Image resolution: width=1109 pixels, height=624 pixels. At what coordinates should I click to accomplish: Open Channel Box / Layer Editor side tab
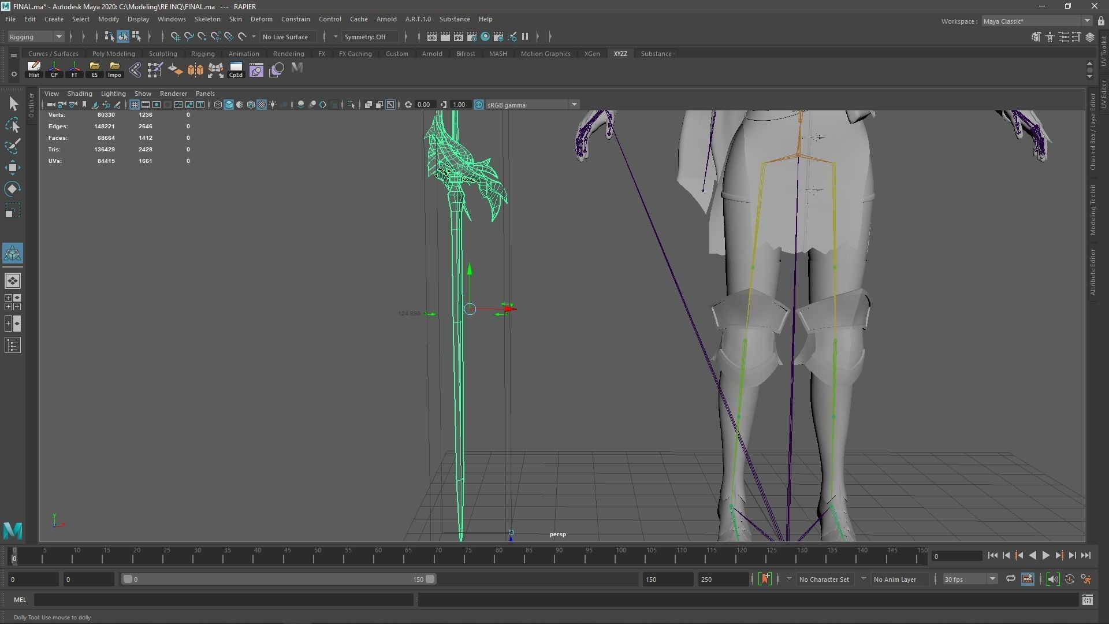coord(1093,132)
